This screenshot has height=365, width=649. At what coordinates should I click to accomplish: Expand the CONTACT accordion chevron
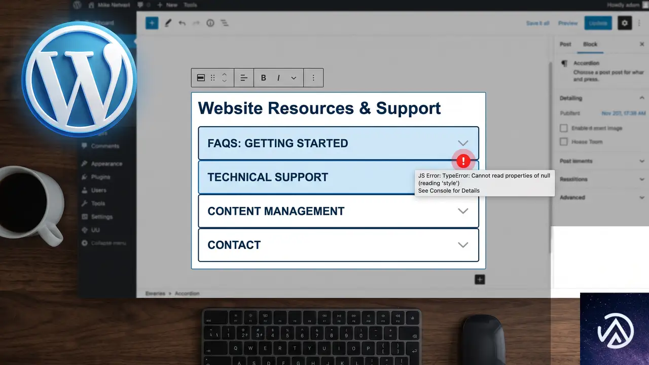point(462,245)
